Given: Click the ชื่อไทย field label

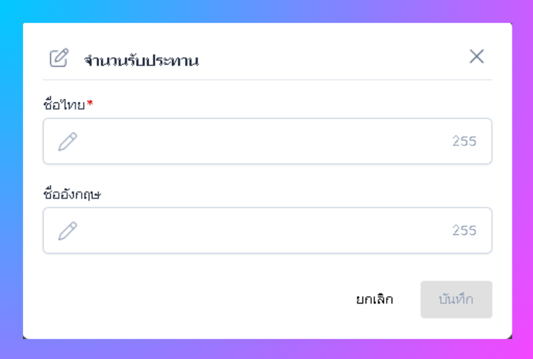Looking at the screenshot, I should click(64, 105).
